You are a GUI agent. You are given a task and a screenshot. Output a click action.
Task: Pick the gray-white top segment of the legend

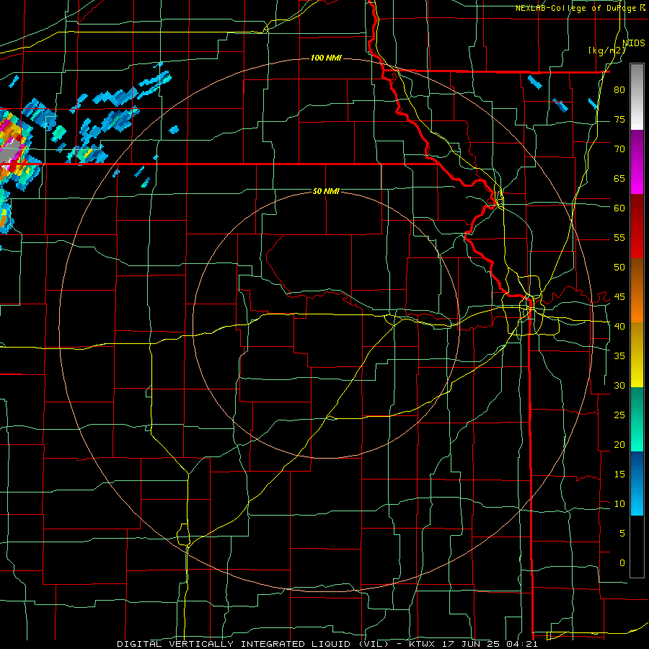coord(637,97)
